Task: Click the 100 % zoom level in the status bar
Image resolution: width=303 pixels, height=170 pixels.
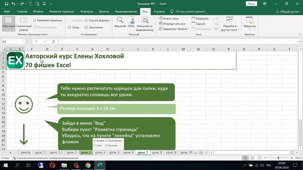Action: point(298,158)
